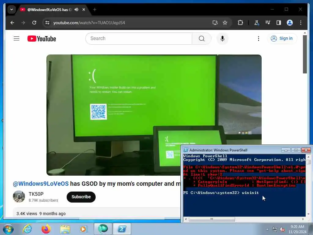The height and width of the screenshot is (235, 313).
Task: Click PowerShell scroll up arrow
Action: coord(308,157)
